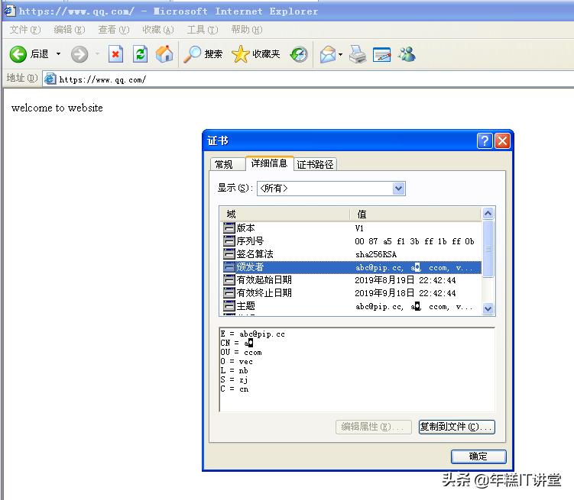Click the line C = cn
Image resolution: width=574 pixels, height=500 pixels.
235,389
